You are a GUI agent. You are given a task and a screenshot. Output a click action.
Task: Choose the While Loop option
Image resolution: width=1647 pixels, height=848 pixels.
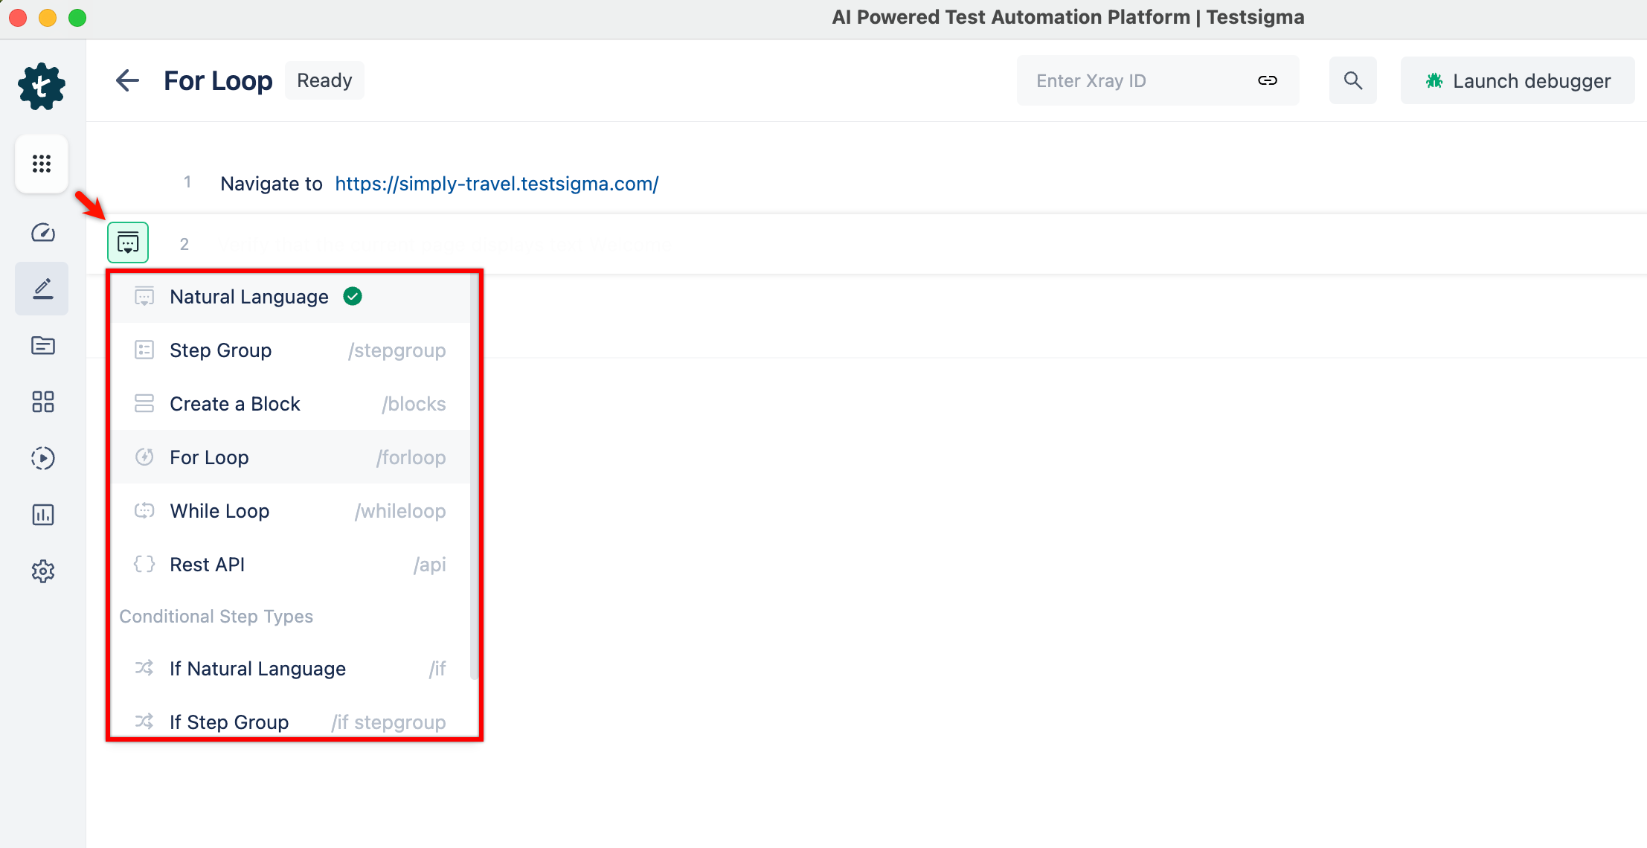click(290, 511)
